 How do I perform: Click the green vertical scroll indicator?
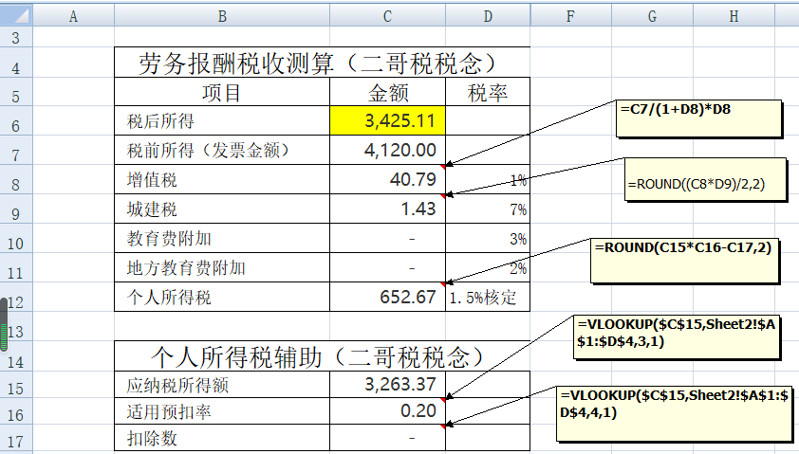coord(4,325)
